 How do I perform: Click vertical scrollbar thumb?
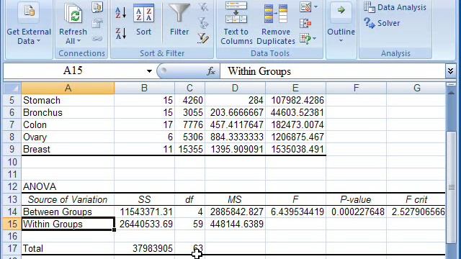pos(451,187)
